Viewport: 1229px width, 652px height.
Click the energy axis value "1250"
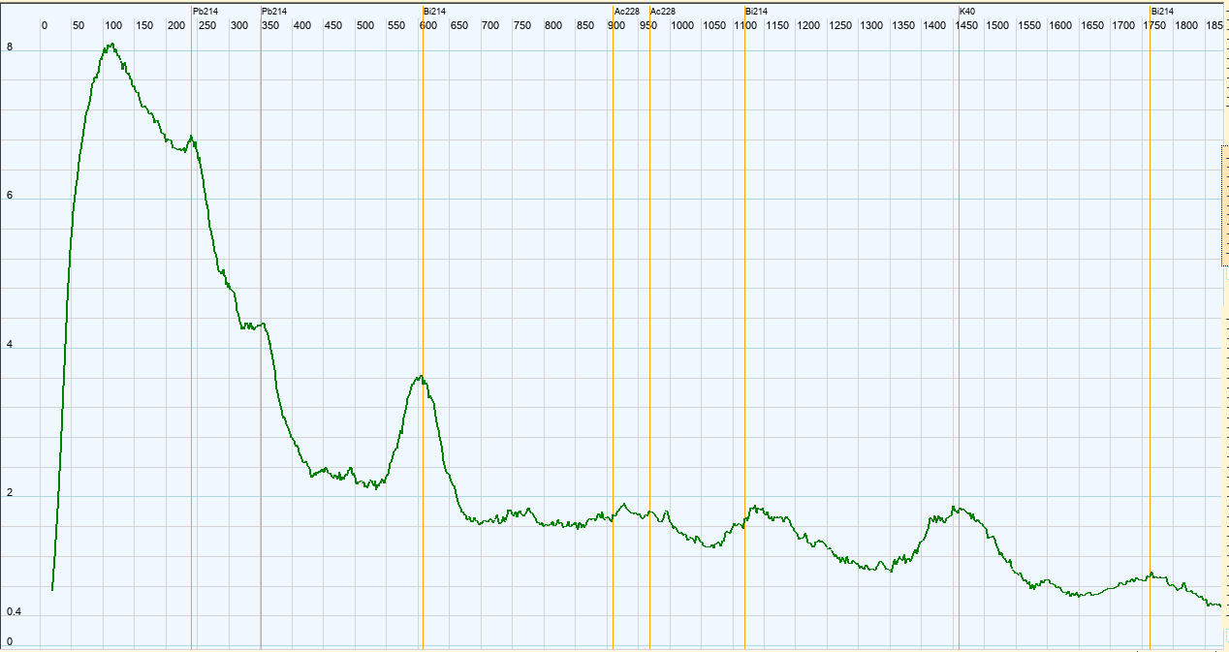840,26
